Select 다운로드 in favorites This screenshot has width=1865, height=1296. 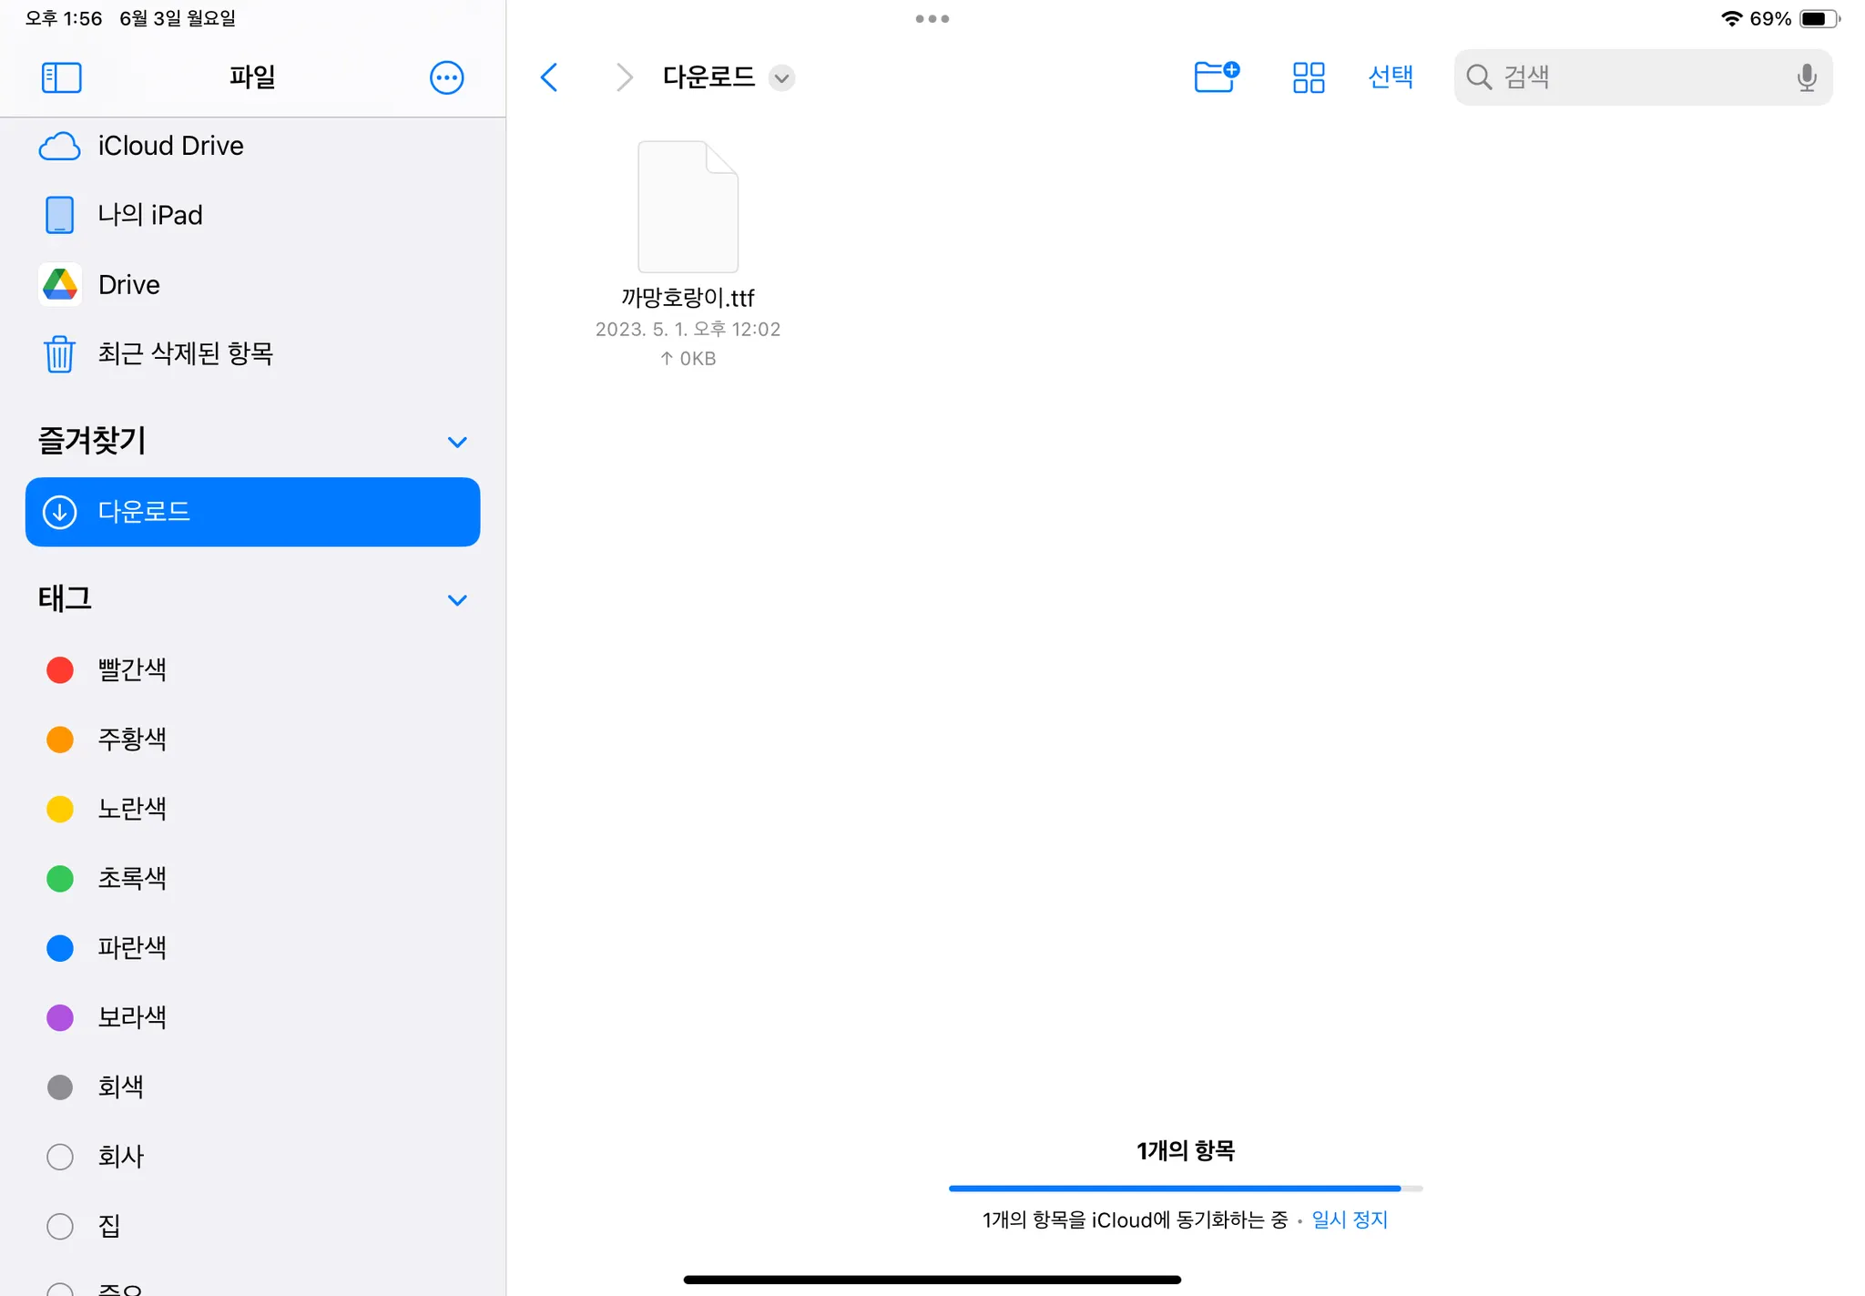252,512
